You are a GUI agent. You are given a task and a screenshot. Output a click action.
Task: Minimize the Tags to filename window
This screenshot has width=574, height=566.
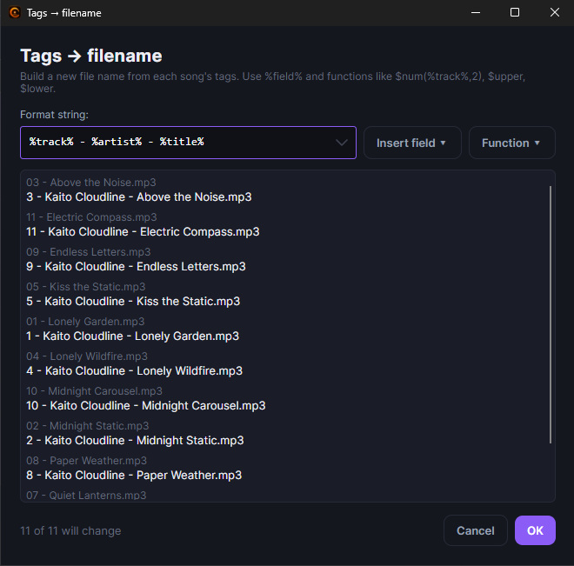click(476, 12)
